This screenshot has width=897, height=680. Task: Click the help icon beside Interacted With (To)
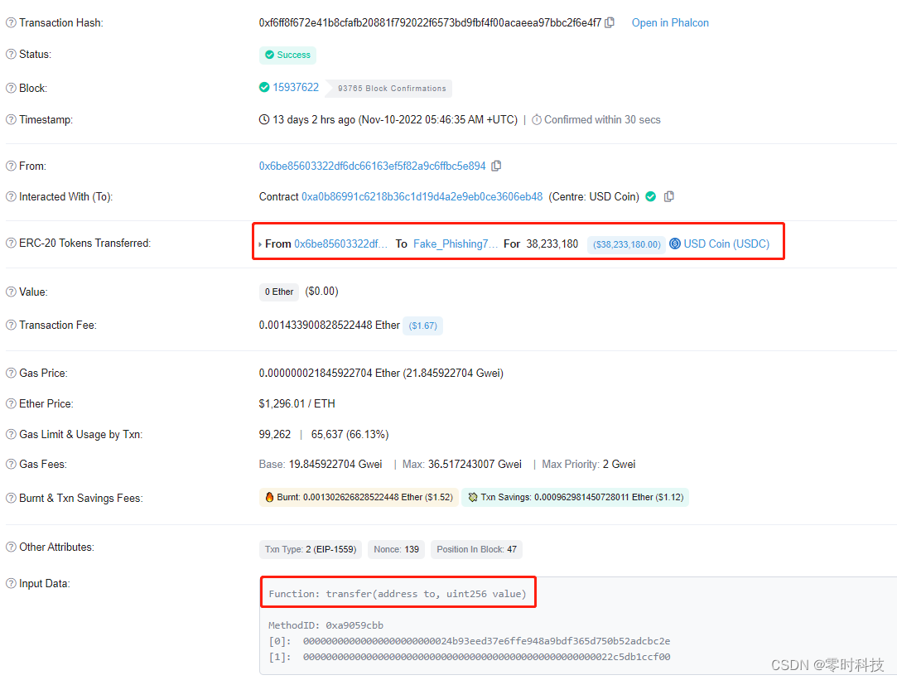pyautogui.click(x=11, y=197)
